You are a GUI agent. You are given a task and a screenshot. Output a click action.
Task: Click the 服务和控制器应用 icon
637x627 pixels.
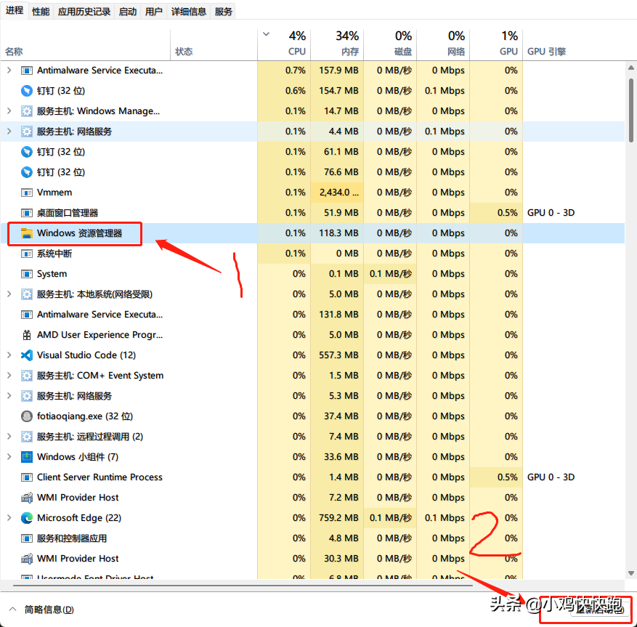click(x=26, y=538)
